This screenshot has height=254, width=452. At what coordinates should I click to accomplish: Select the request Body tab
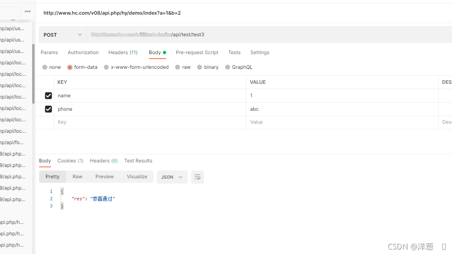(x=158, y=53)
